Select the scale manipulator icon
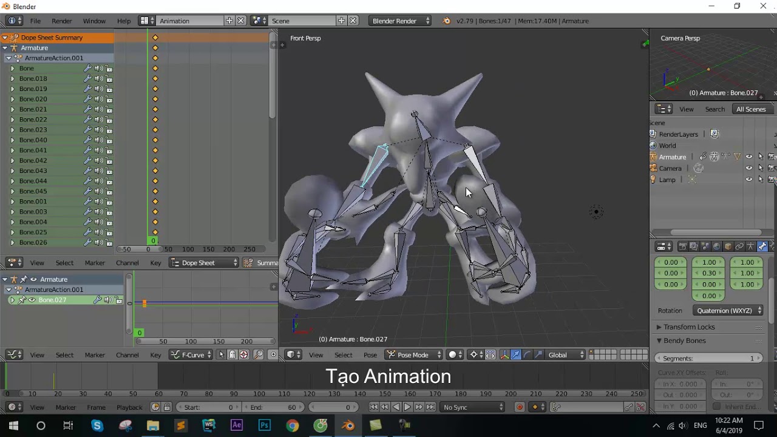This screenshot has height=437, width=777. tap(538, 355)
